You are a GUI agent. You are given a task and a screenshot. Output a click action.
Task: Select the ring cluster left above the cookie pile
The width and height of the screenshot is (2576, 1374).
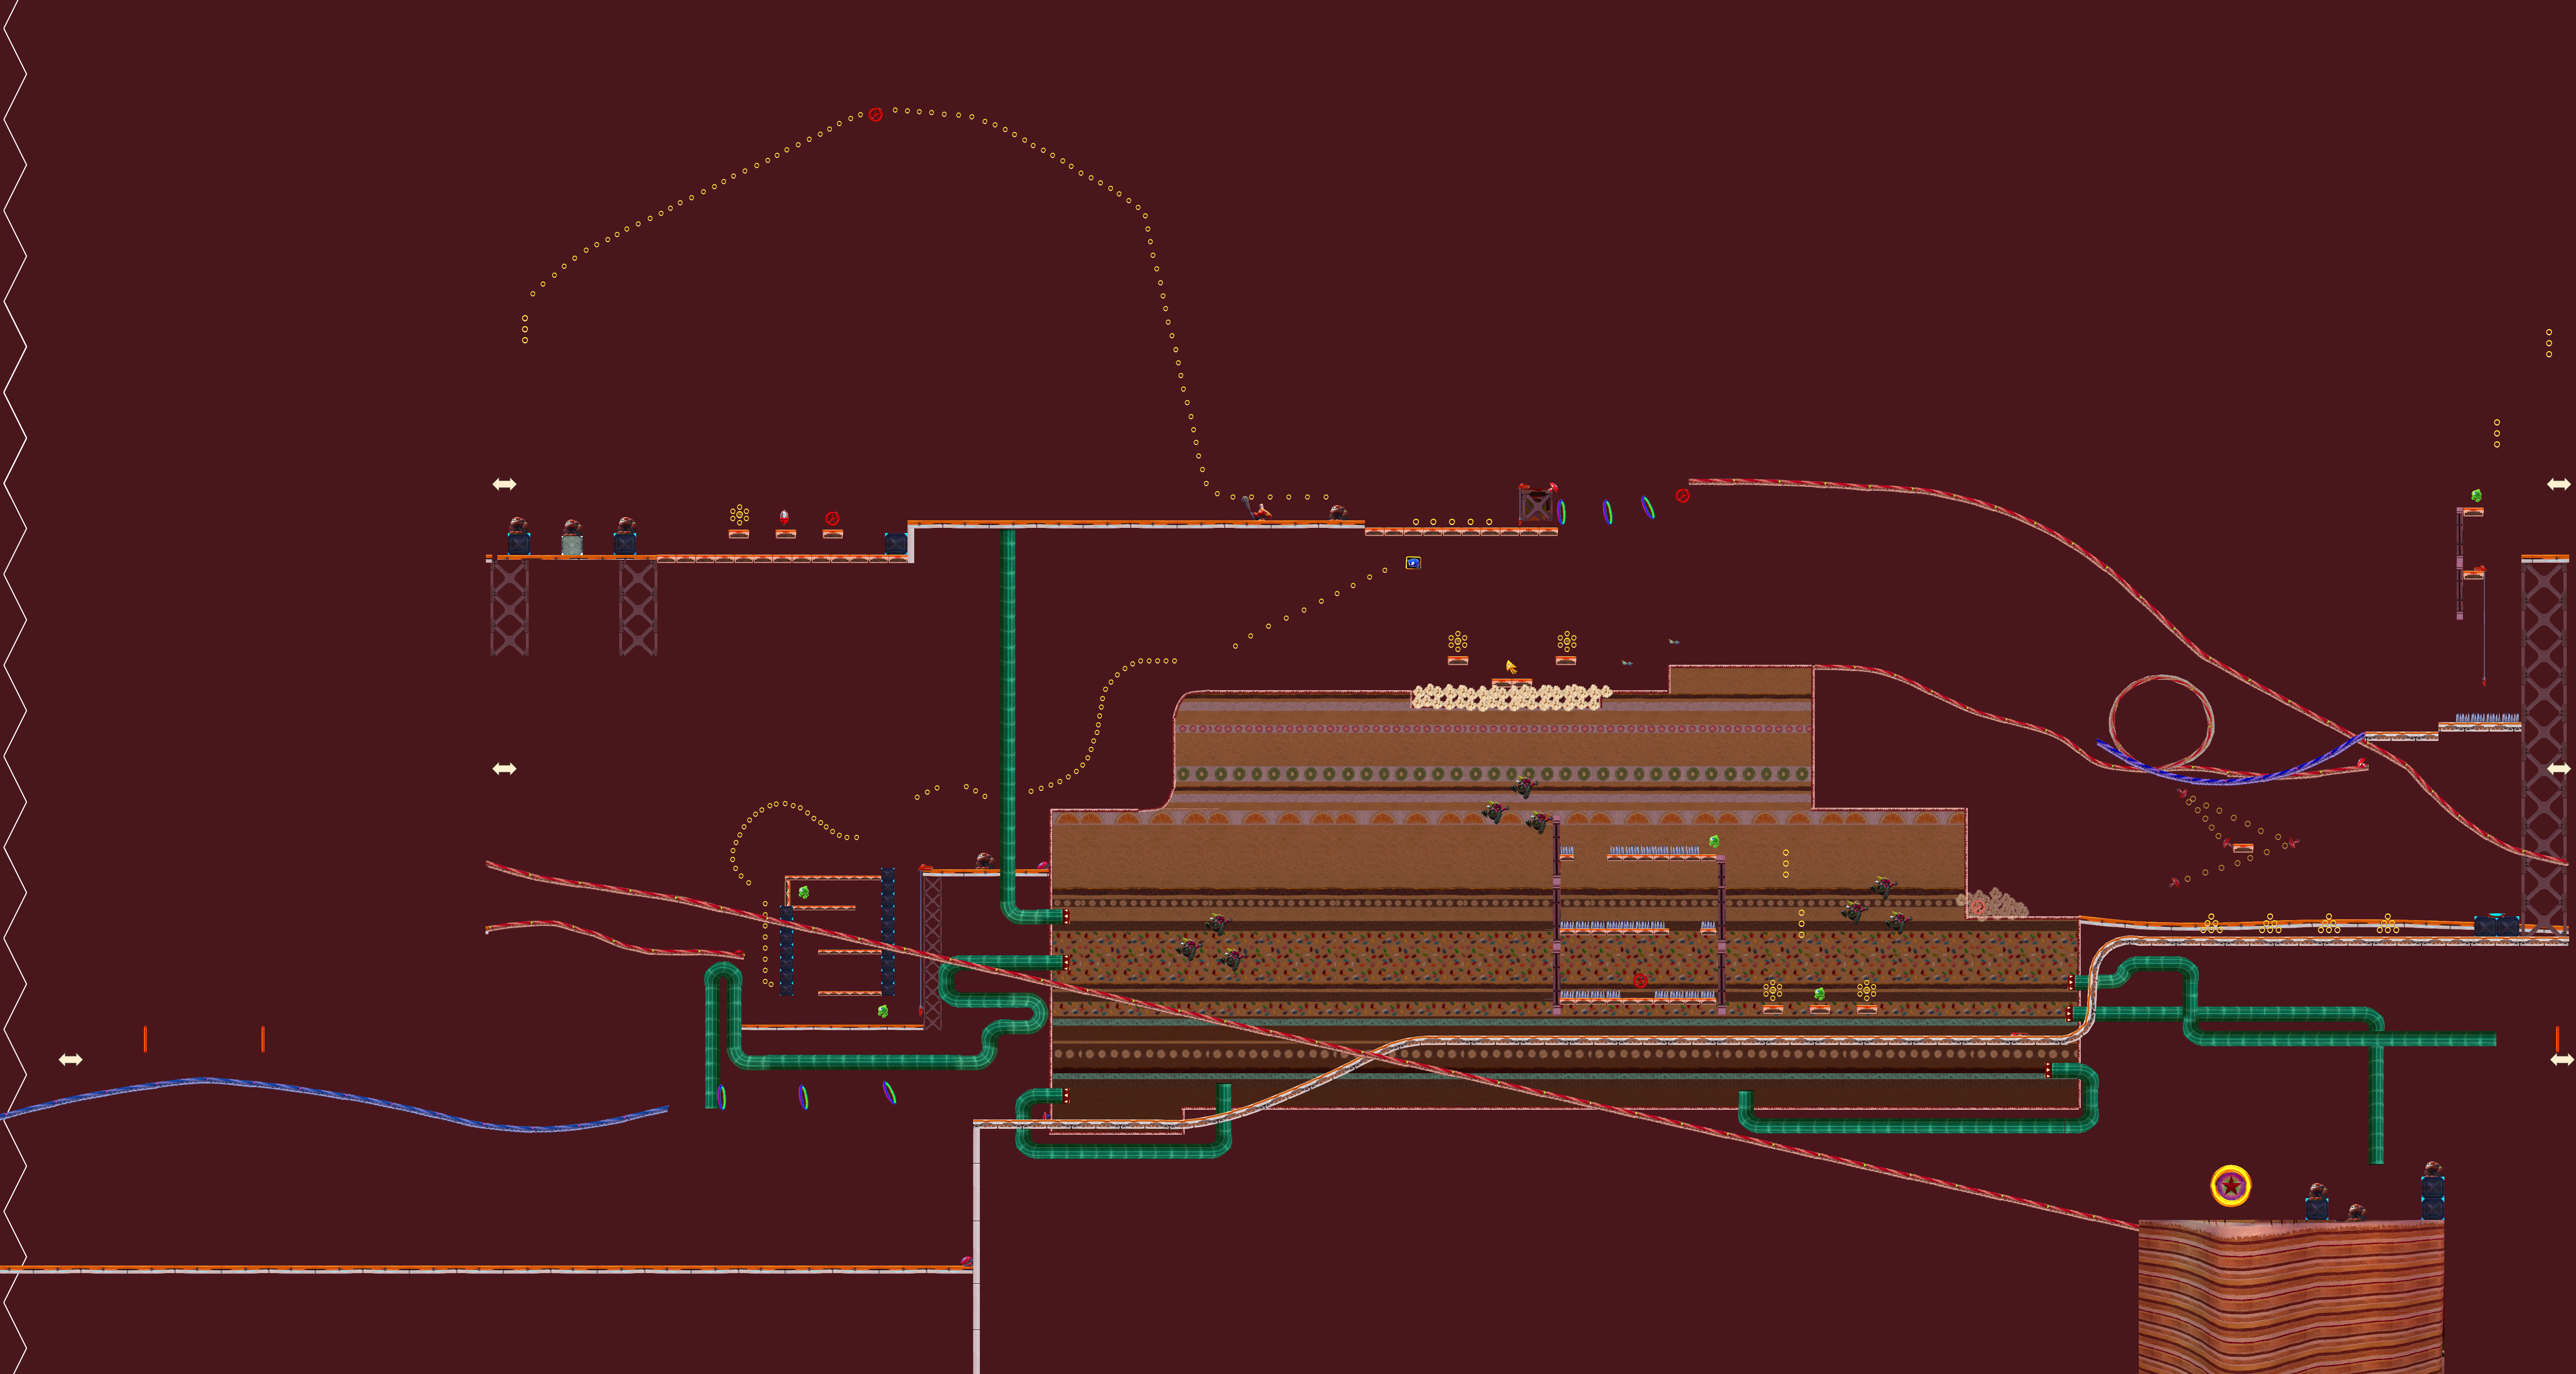(x=1458, y=641)
